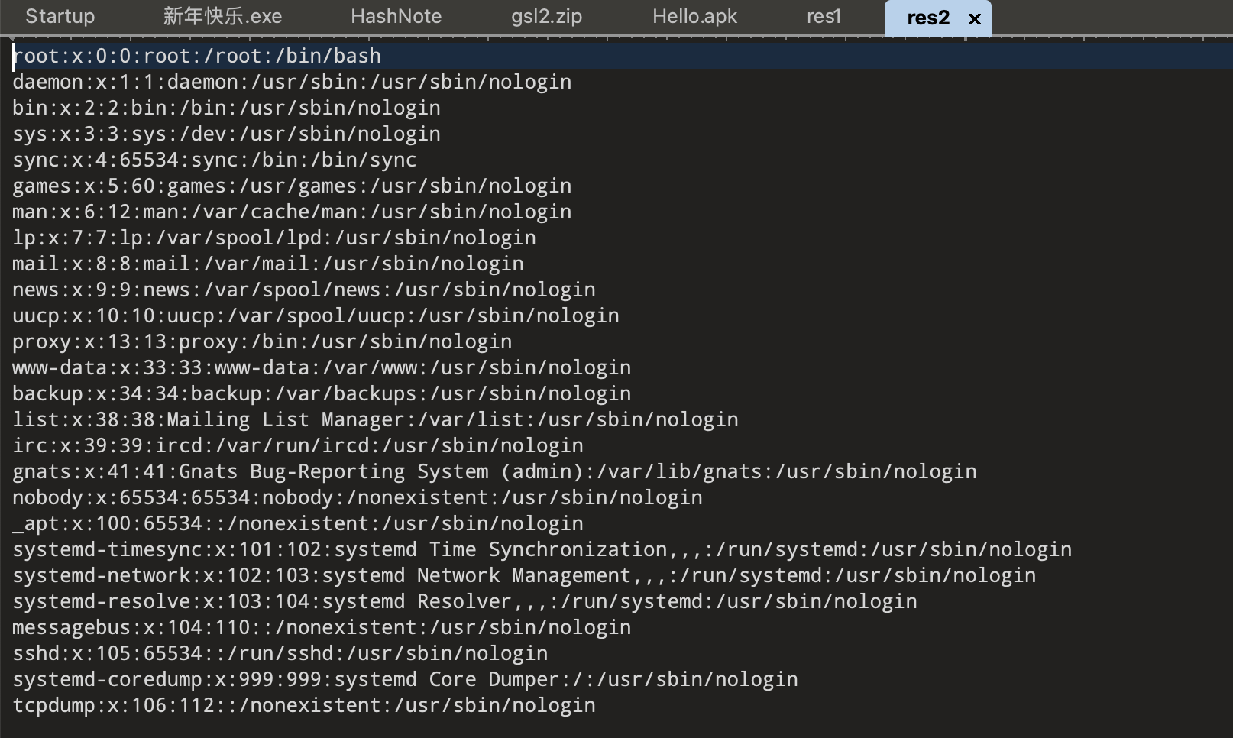Place cursor on systemd Time Synchronization line
Image resolution: width=1233 pixels, height=738 pixels.
pos(542,550)
